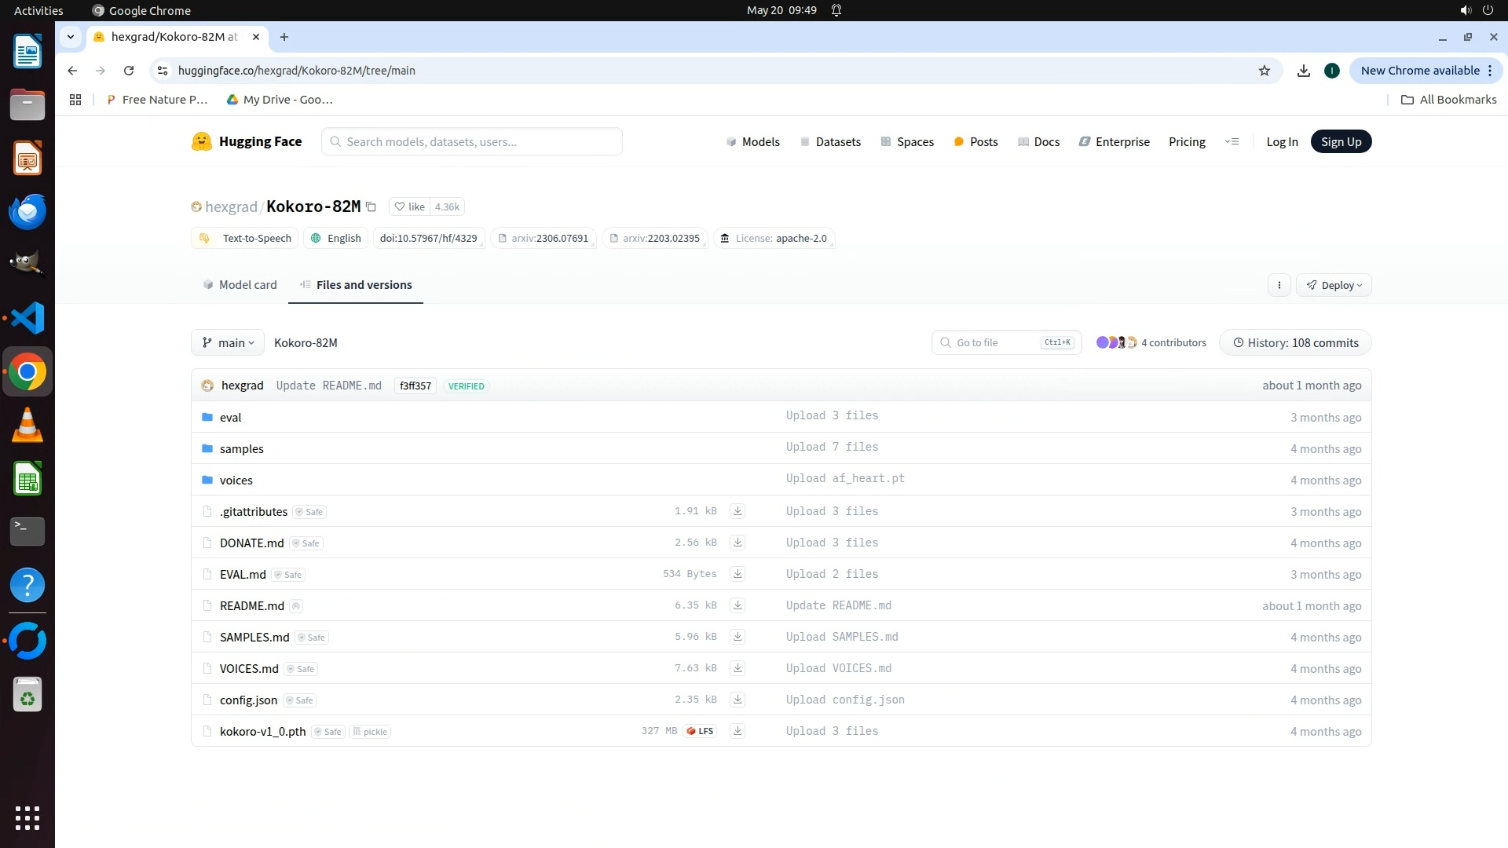
Task: Bookmark this page with star icon
Action: click(1264, 71)
